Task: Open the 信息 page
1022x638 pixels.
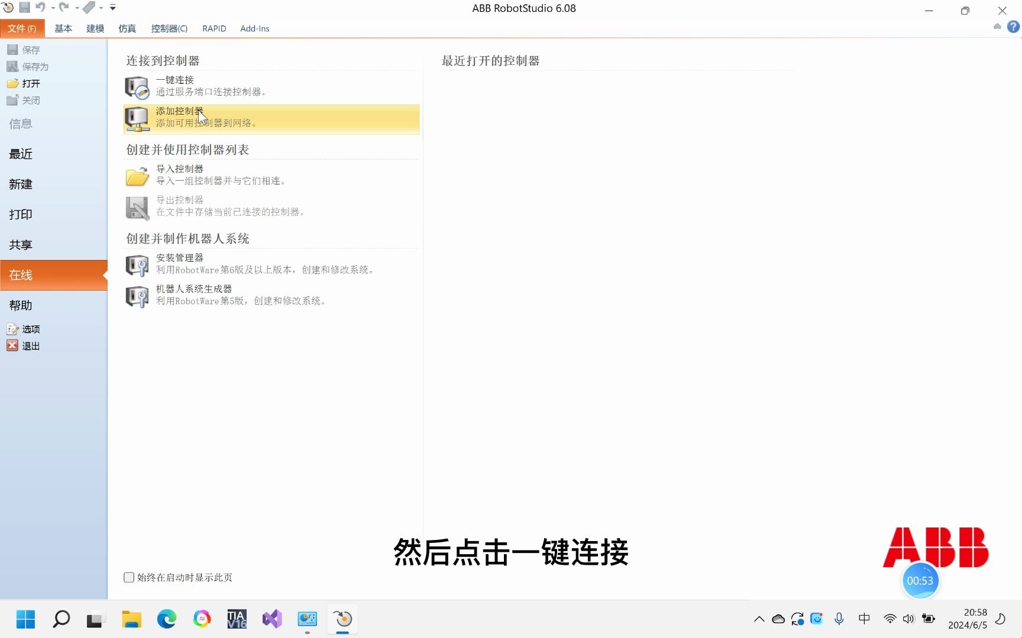Action: (x=21, y=123)
